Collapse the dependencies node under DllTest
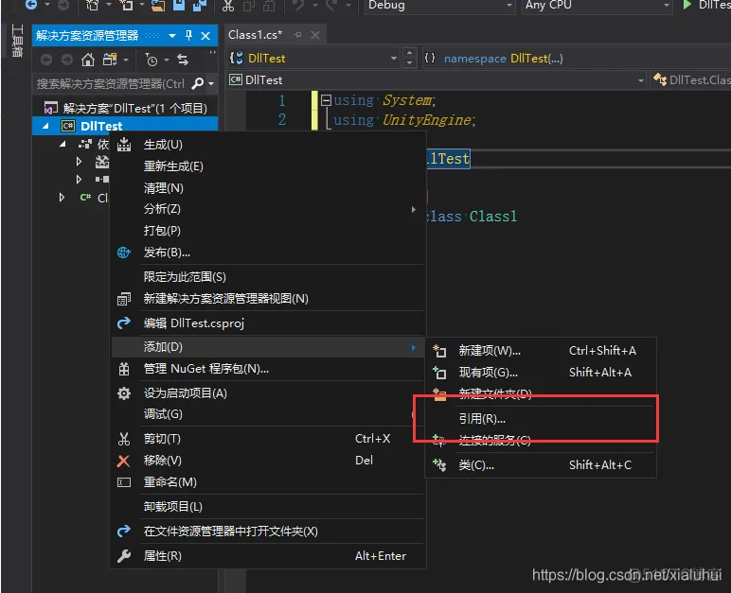Viewport: 731px width, 593px height. [x=62, y=145]
